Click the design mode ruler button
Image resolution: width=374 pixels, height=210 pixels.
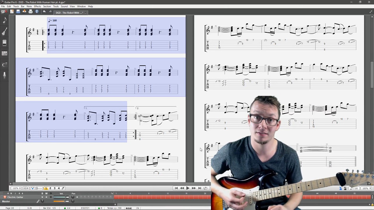click(x=40, y=188)
